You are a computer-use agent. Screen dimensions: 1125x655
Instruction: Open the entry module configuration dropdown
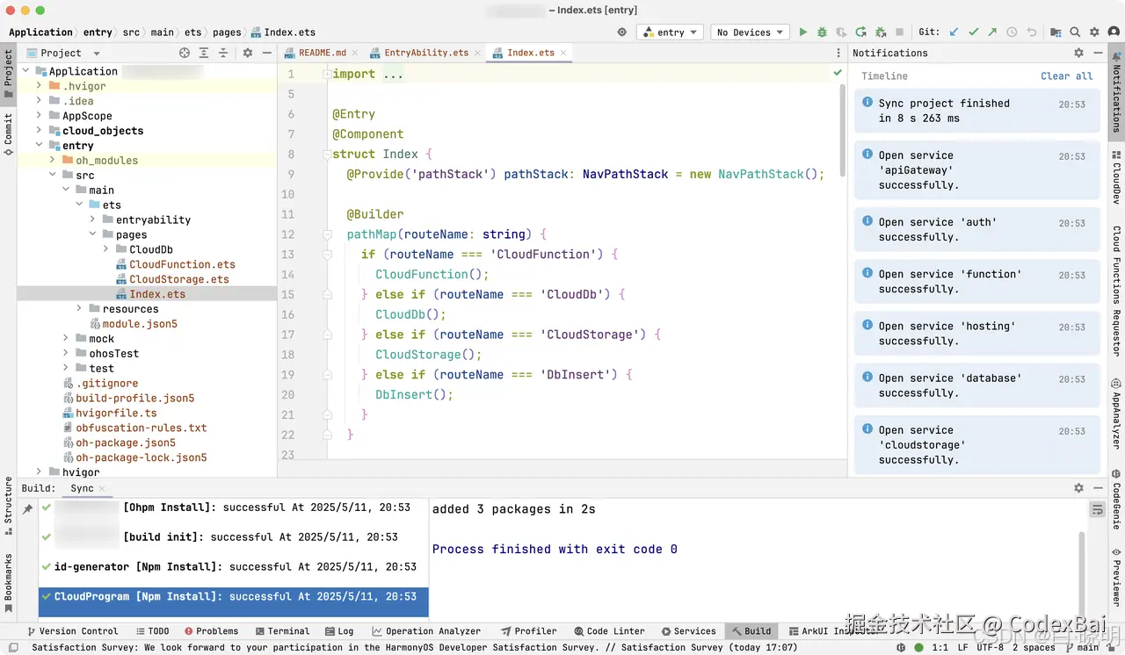pyautogui.click(x=670, y=32)
